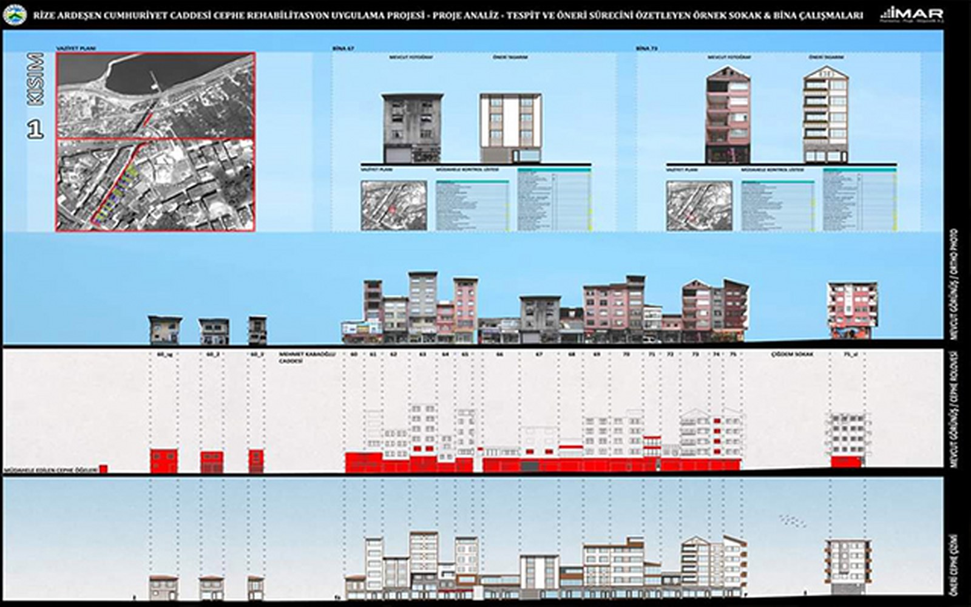This screenshot has width=971, height=607.
Task: Select the Bina 67 proposed design drawing
Action: click(510, 128)
